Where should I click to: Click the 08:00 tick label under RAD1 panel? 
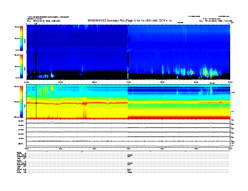[x=94, y=82]
